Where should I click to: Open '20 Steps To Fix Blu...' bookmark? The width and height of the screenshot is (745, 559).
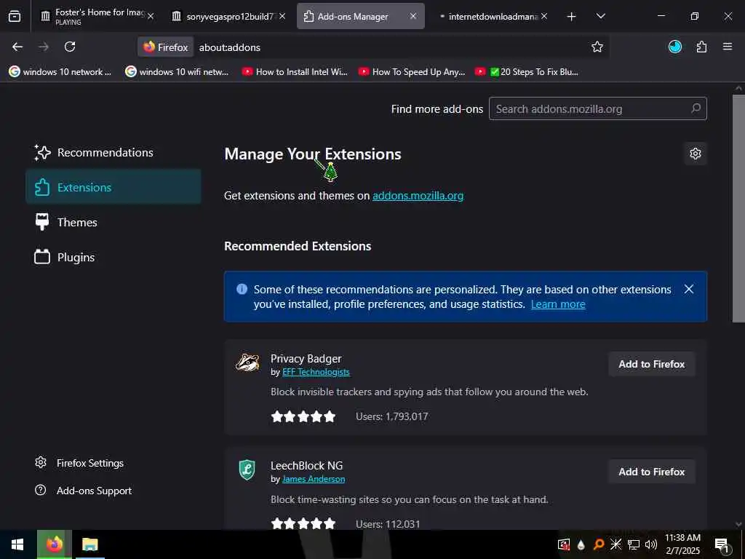(527, 72)
